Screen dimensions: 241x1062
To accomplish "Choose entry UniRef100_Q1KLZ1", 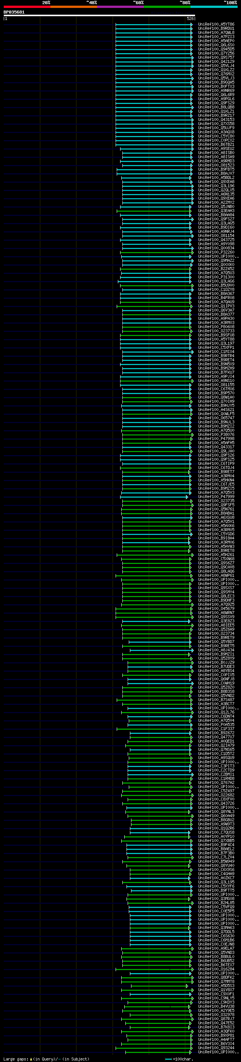I will tap(216, 111).
